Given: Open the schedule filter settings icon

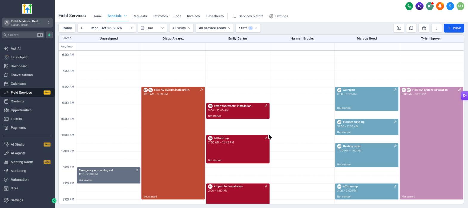Looking at the screenshot, I should point(398,28).
